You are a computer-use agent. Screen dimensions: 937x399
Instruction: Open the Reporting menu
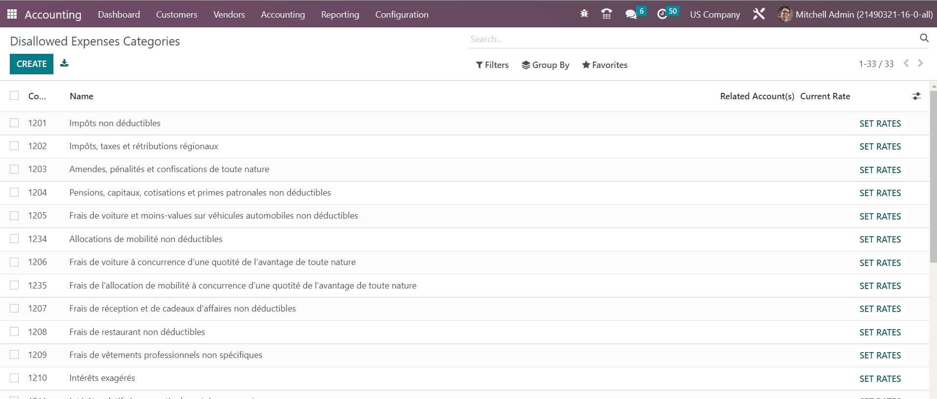pyautogui.click(x=340, y=15)
